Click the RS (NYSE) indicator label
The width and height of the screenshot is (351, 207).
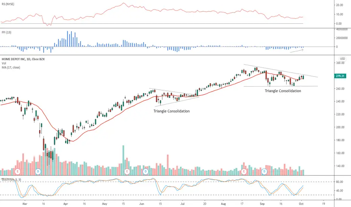(8, 4)
